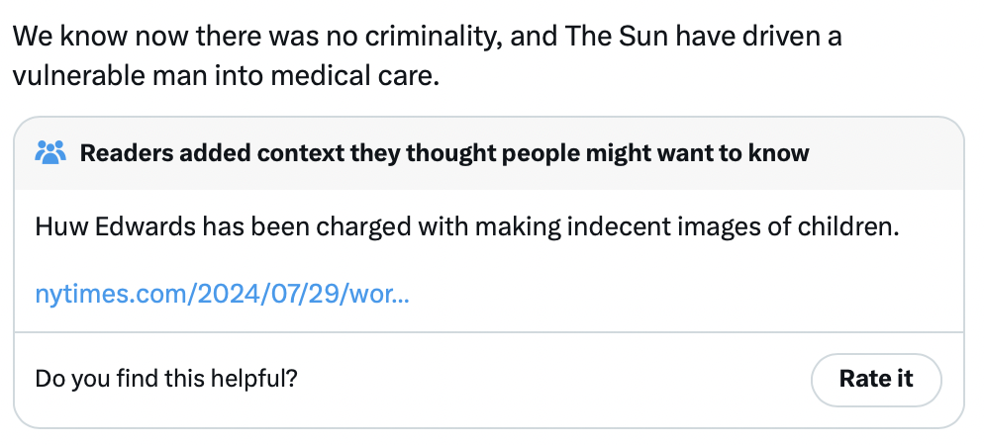Click the Community Notes people icon

tap(49, 152)
